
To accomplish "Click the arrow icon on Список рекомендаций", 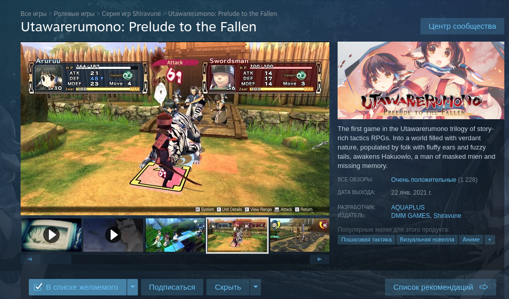I will [x=484, y=287].
